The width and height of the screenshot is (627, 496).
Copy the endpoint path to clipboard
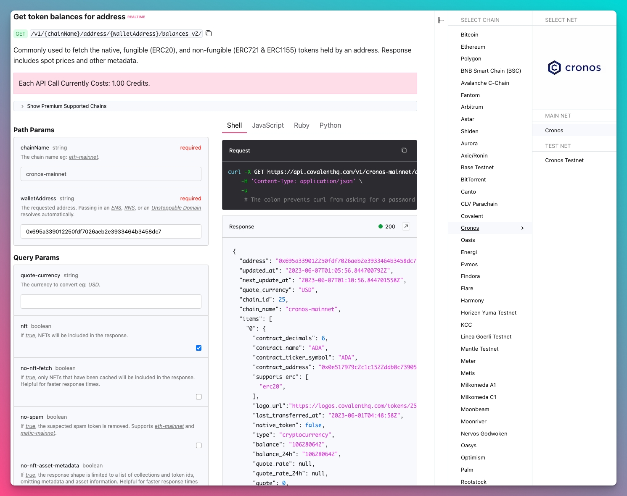(x=209, y=34)
